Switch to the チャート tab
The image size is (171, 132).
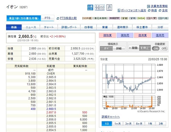(49, 27)
